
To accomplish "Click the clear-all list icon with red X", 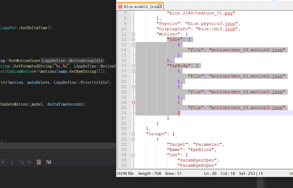I will (x=39, y=162).
